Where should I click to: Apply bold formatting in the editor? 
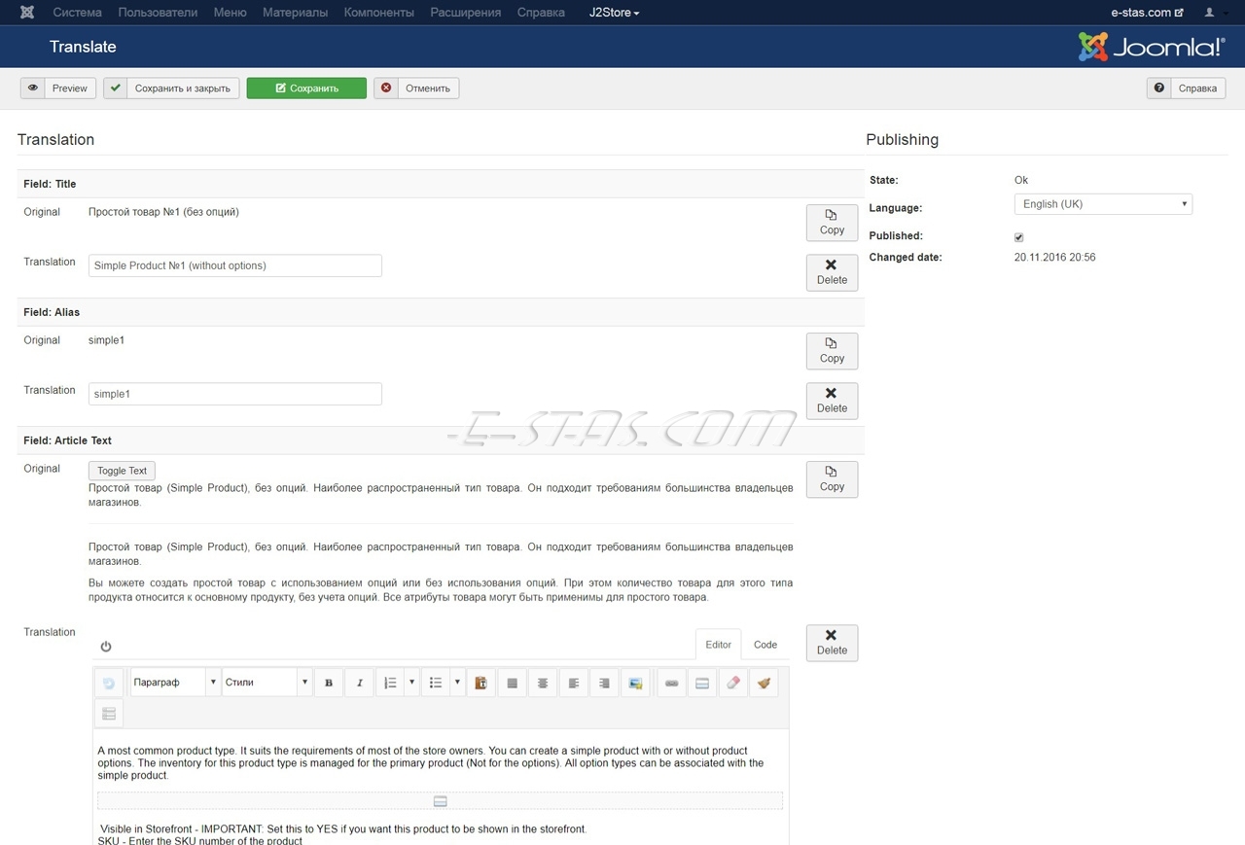pyautogui.click(x=329, y=683)
